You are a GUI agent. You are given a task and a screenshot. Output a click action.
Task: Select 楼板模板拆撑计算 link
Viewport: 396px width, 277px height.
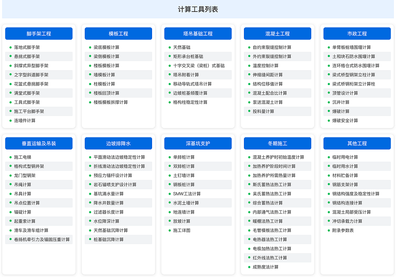(x=111, y=102)
